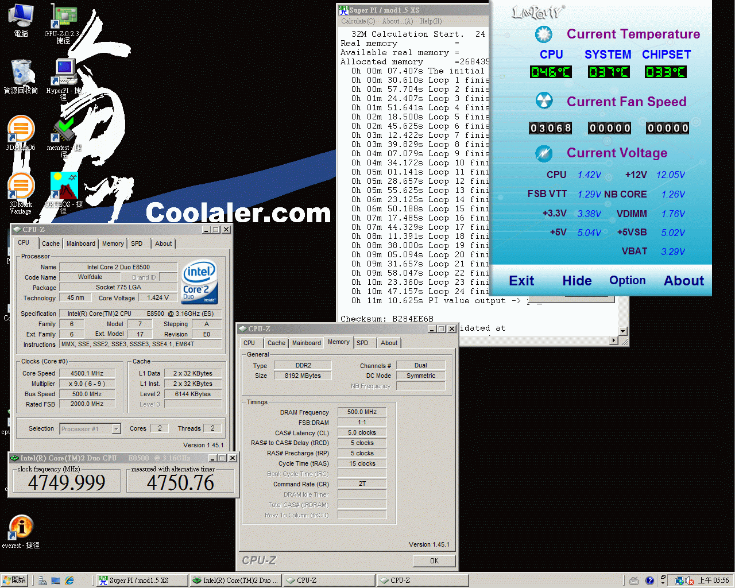
Task: Click About in the LanParty monitor
Action: point(684,281)
